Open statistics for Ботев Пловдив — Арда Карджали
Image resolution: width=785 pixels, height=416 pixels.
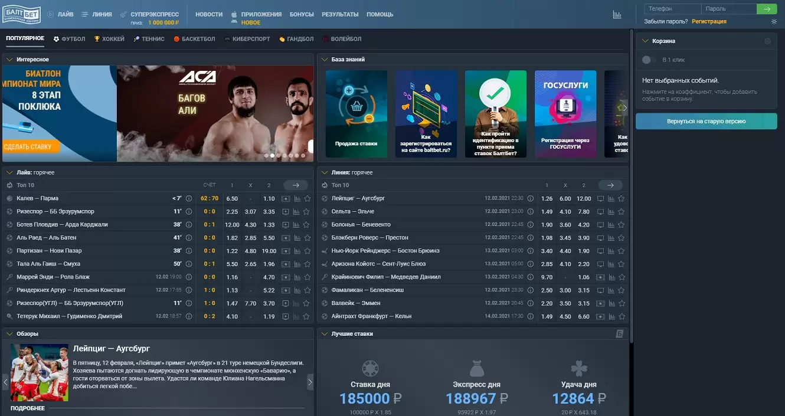pos(296,224)
